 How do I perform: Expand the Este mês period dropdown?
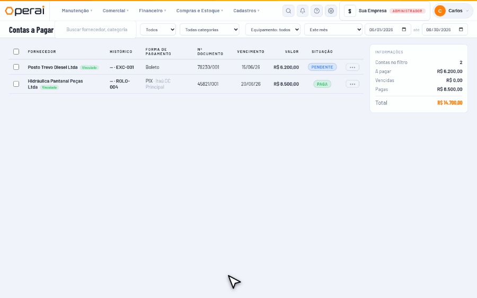click(x=333, y=30)
